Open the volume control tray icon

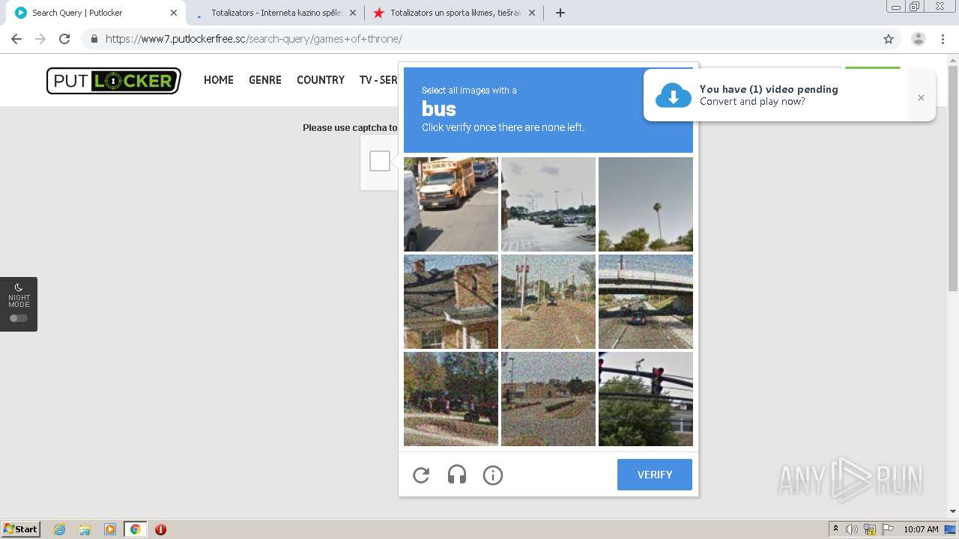[852, 529]
